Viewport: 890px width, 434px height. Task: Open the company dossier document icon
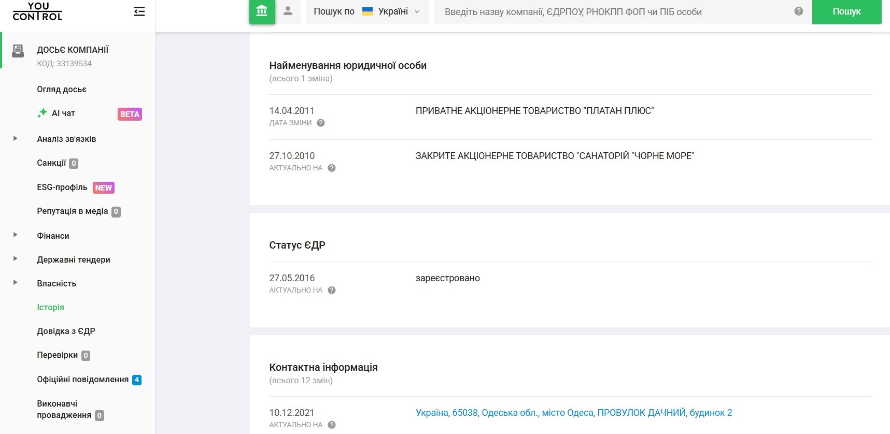click(18, 51)
